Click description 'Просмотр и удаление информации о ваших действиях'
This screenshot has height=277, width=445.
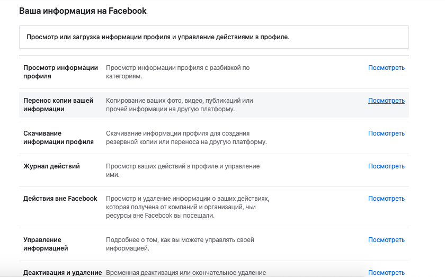click(188, 207)
